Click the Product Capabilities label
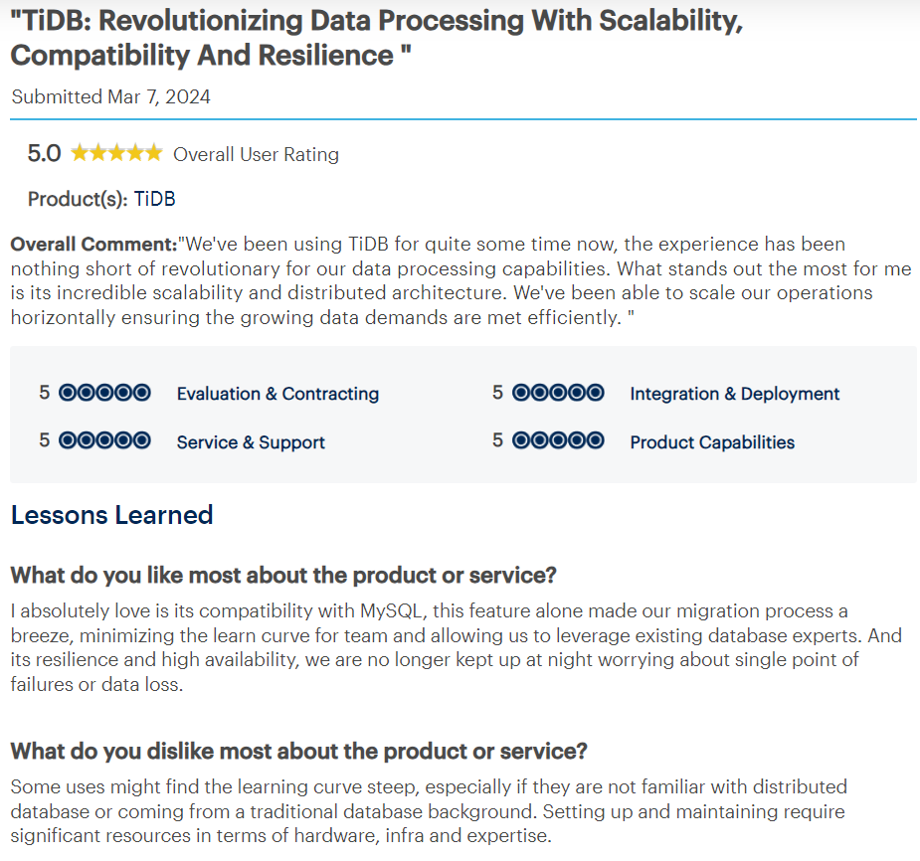This screenshot has width=920, height=861. click(x=712, y=442)
